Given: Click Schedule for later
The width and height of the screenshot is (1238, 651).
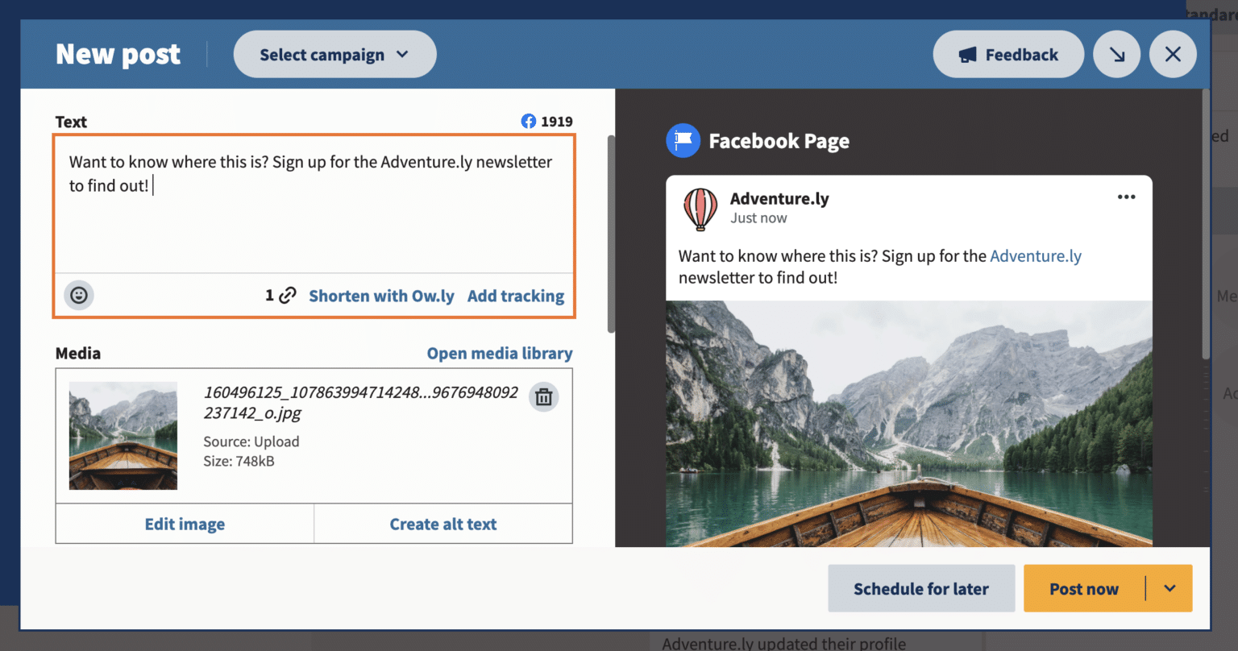Looking at the screenshot, I should (921, 588).
